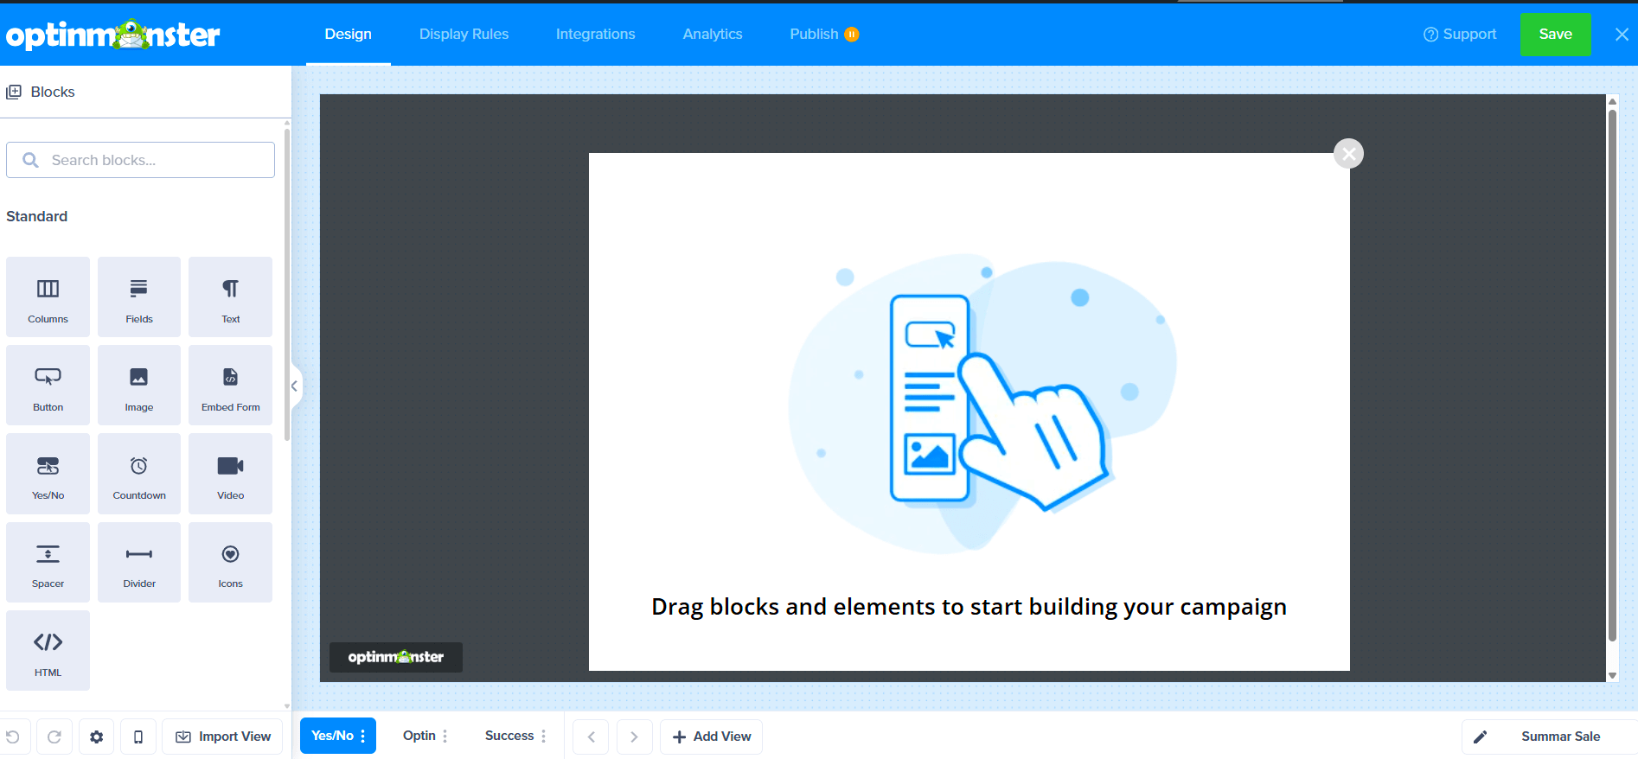Click the paused badge beside Publish

[x=852, y=35]
